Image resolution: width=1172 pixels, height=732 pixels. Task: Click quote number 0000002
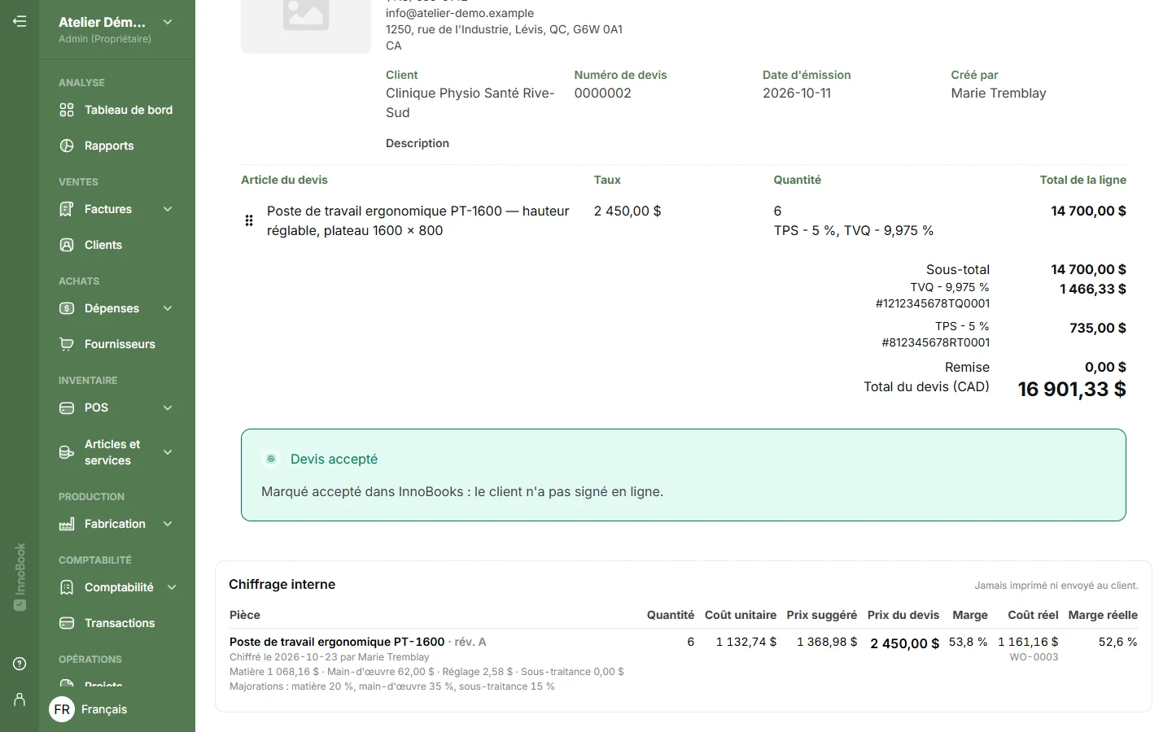click(x=603, y=93)
